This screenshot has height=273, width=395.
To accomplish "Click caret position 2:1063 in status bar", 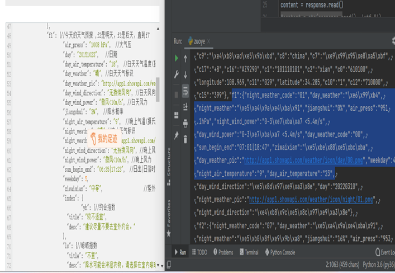I will click(x=342, y=265).
